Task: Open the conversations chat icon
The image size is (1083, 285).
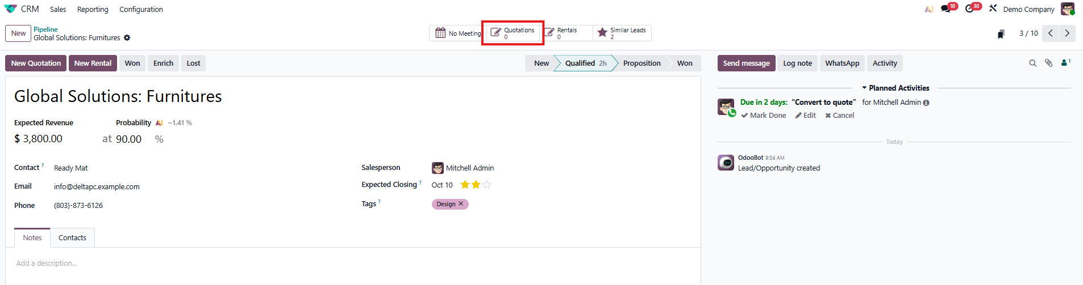Action: click(x=945, y=9)
